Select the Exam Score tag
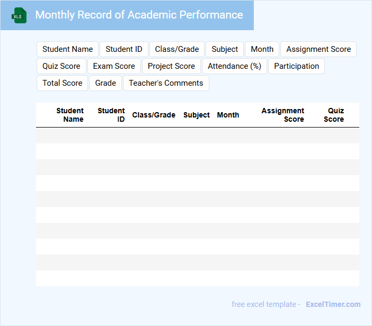Viewport: 372px width, 326px height. click(x=114, y=66)
